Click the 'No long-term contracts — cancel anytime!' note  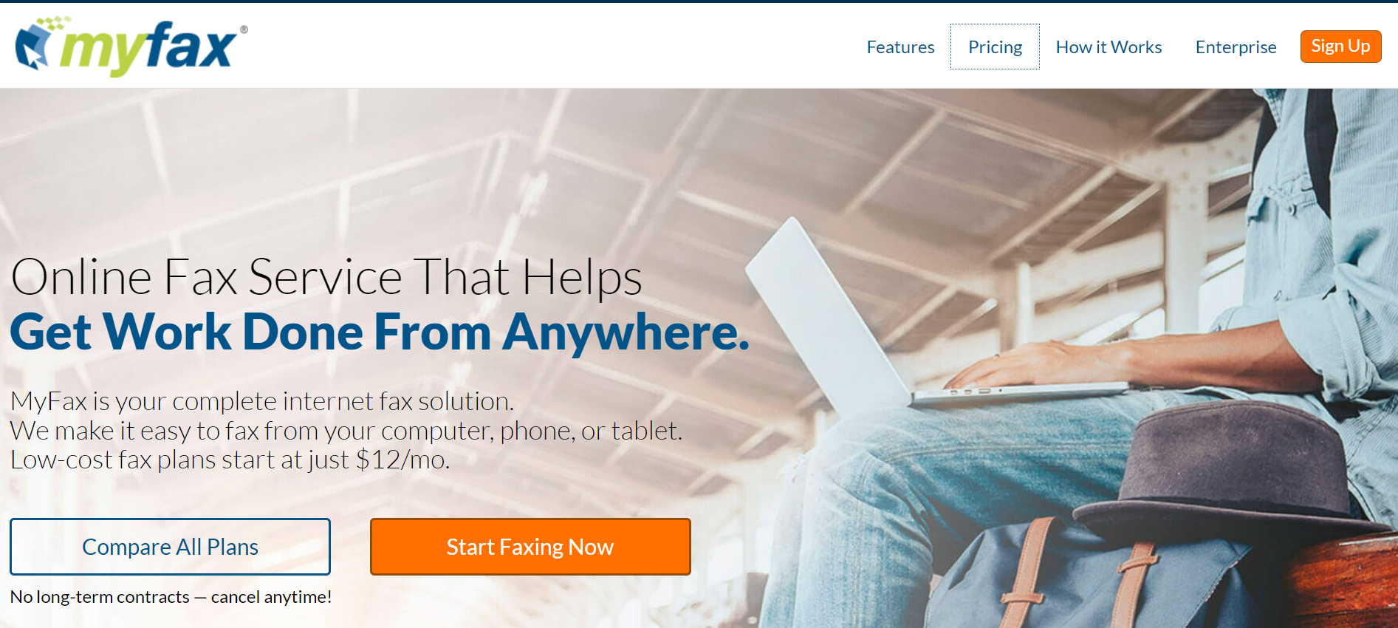point(171,597)
